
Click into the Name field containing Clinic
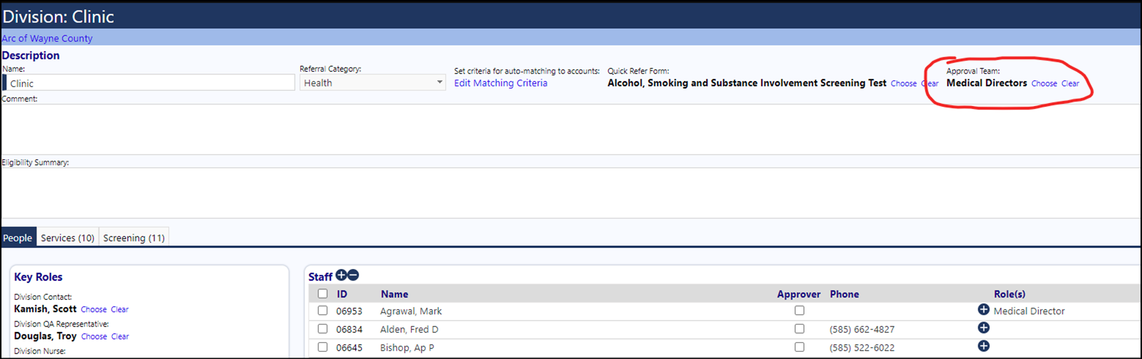(x=148, y=83)
